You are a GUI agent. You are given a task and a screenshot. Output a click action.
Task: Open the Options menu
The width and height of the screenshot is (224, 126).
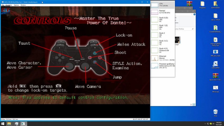16,5
